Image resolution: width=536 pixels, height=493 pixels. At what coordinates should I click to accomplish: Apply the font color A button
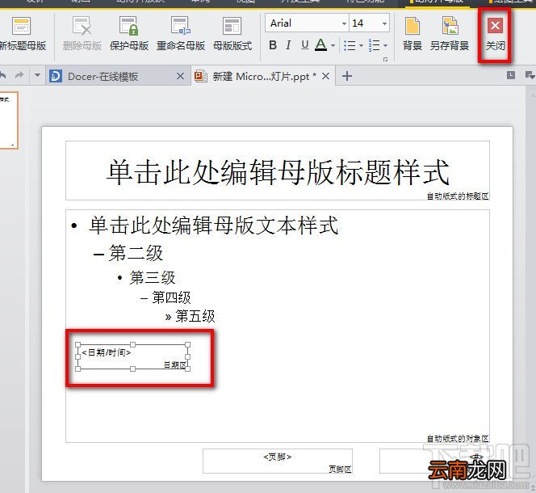pos(320,45)
